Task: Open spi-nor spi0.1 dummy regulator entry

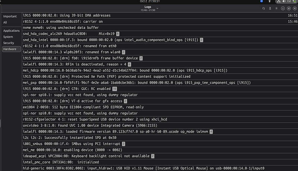Action: click(x=160, y=95)
